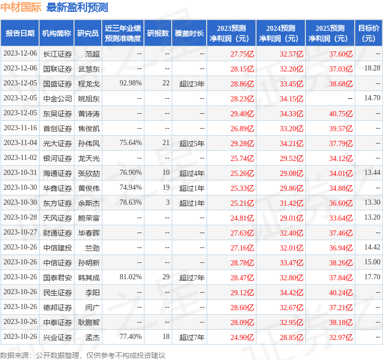Click the 中信建投 institution cell
This screenshot has width=383, height=360.
[58, 248]
